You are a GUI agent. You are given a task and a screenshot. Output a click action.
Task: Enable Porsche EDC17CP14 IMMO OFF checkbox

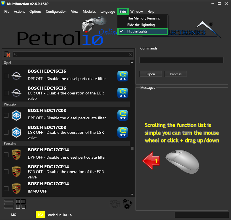[x=6, y=189]
